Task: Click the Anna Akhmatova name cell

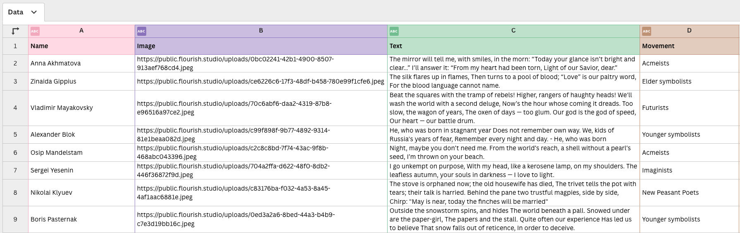Action: click(81, 63)
